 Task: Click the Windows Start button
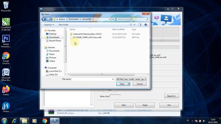pyautogui.click(x=4, y=121)
